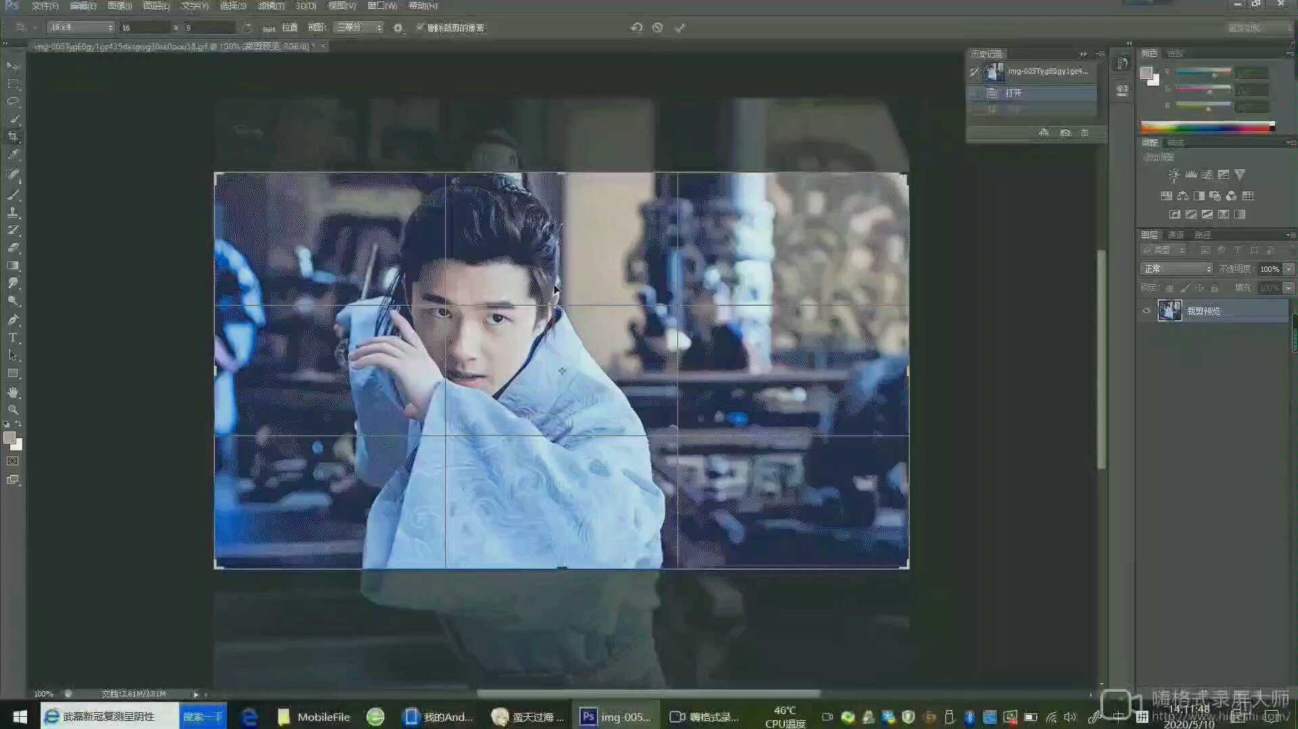Viewport: 1298px width, 729px height.
Task: Select the Hand tool
Action: (x=13, y=392)
